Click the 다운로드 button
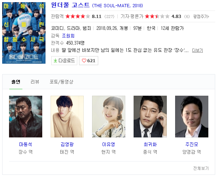Image resolution: width=217 pixels, height=177 pixels. tap(64, 60)
